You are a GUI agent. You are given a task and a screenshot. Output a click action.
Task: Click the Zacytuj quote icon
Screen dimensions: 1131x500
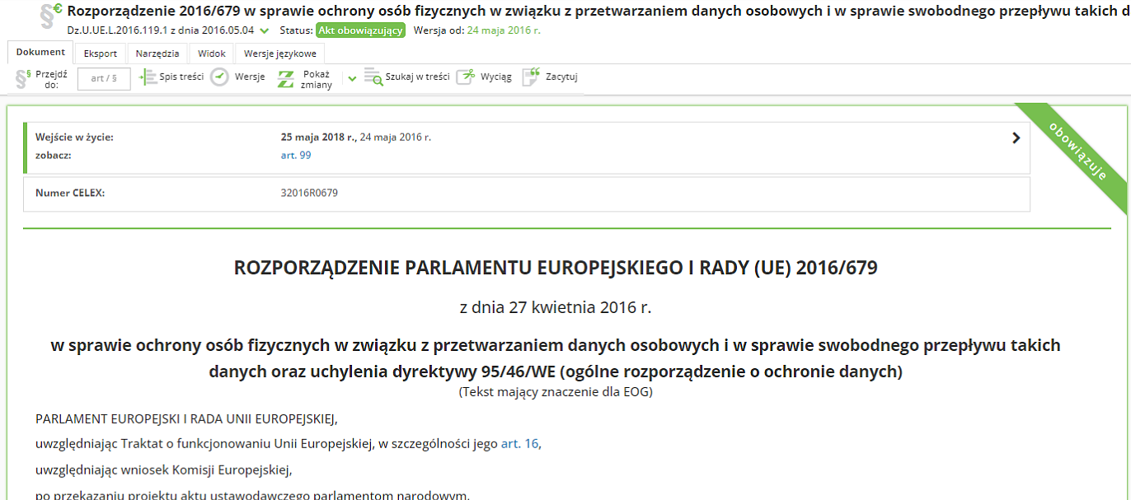pos(531,77)
